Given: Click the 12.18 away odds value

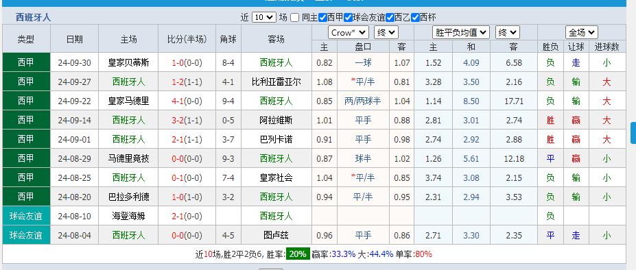Looking at the screenshot, I should pos(514,158).
